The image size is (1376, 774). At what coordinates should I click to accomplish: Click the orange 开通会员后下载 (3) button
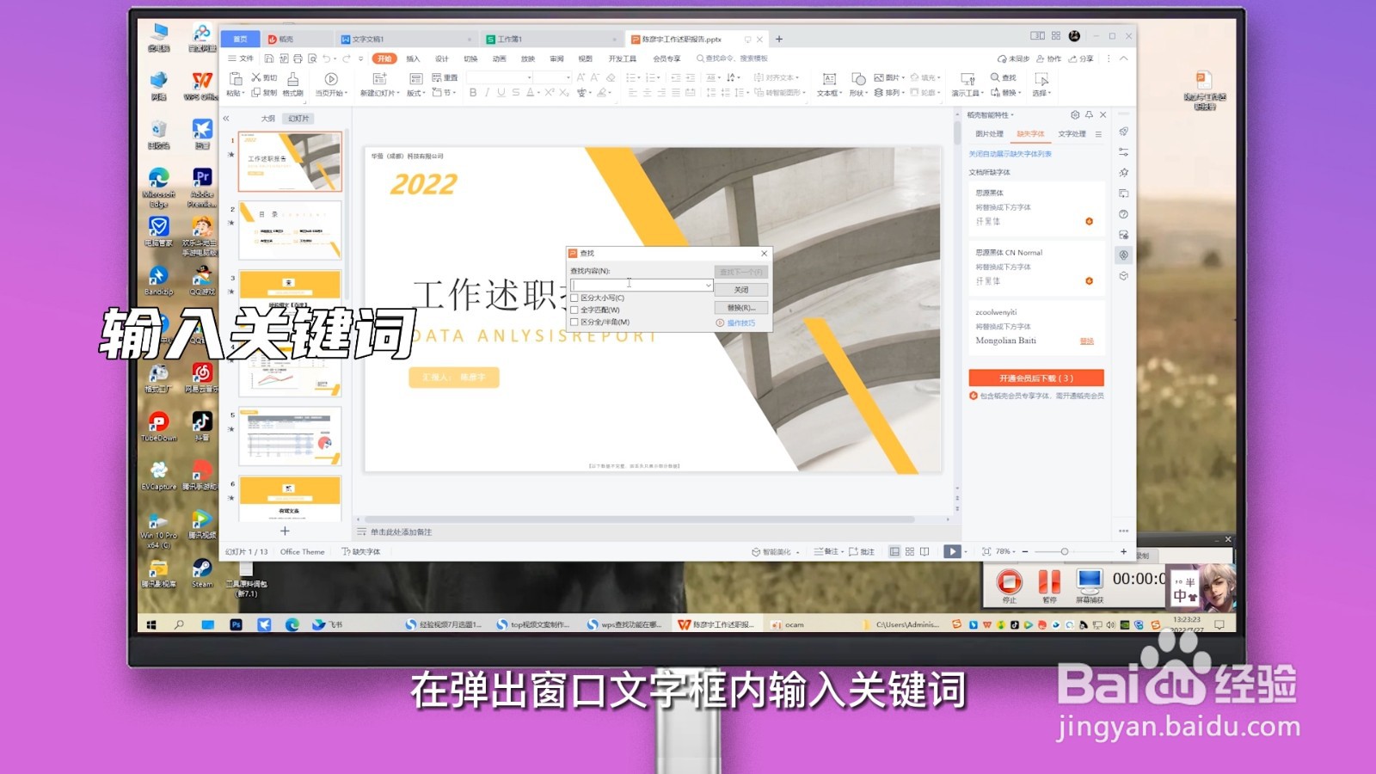coord(1035,378)
